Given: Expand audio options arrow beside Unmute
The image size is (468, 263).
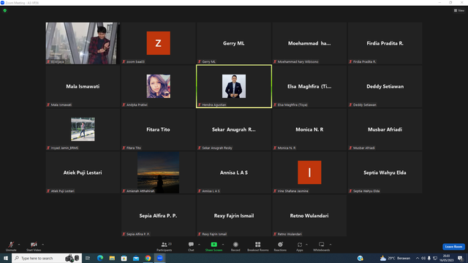Looking at the screenshot, I should pos(19,245).
